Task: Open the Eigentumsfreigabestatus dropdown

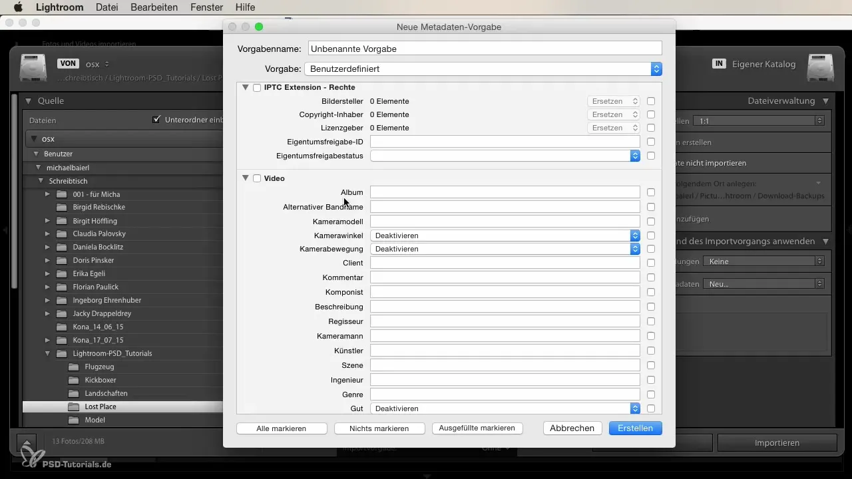Action: [505, 156]
